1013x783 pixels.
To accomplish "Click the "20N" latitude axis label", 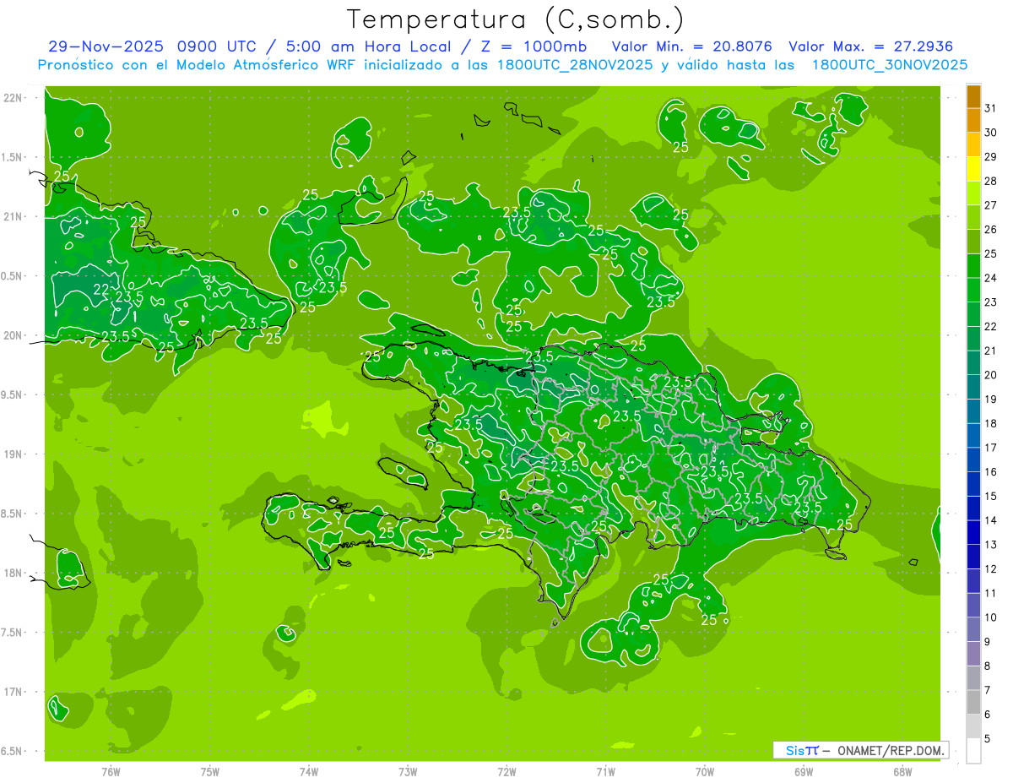I will (x=13, y=335).
